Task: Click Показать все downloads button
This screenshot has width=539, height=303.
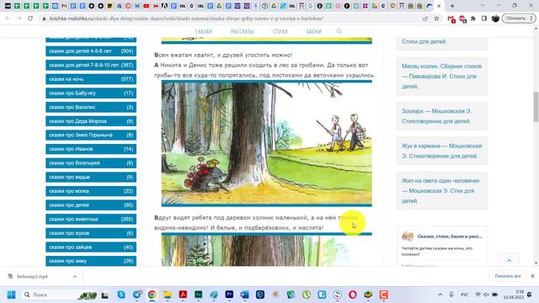Action: pyautogui.click(x=508, y=276)
